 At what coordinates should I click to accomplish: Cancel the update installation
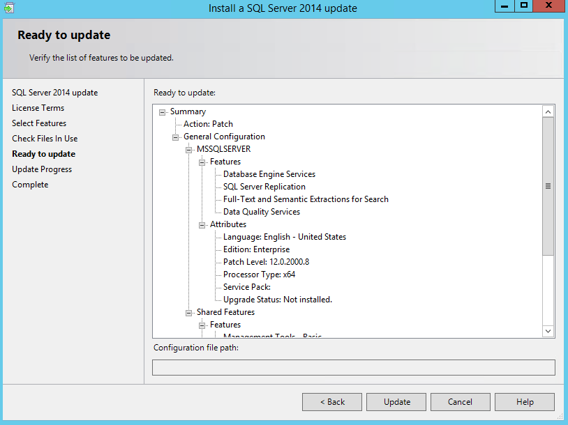pyautogui.click(x=460, y=402)
